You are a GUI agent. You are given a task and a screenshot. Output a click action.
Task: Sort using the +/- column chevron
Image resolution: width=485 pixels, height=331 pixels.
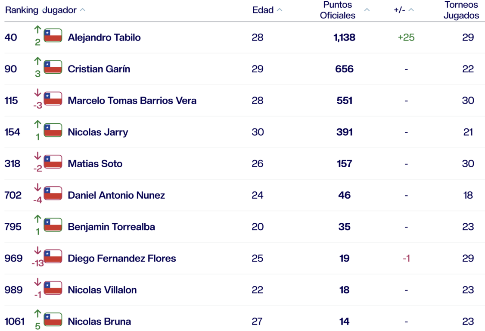[411, 10]
